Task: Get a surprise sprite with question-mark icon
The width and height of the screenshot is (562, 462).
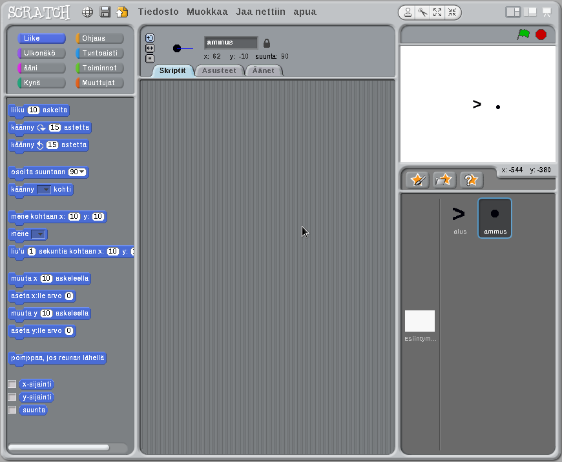Action: pos(472,180)
